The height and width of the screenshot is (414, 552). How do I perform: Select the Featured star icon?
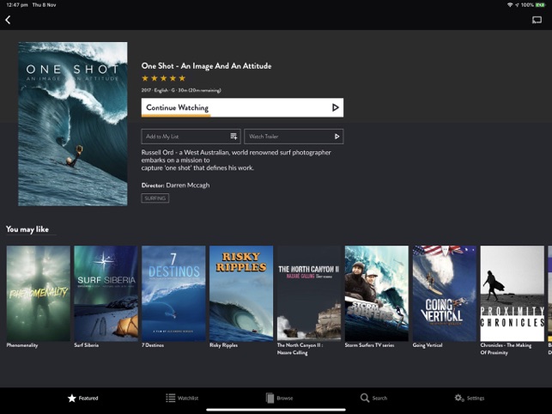(72, 399)
